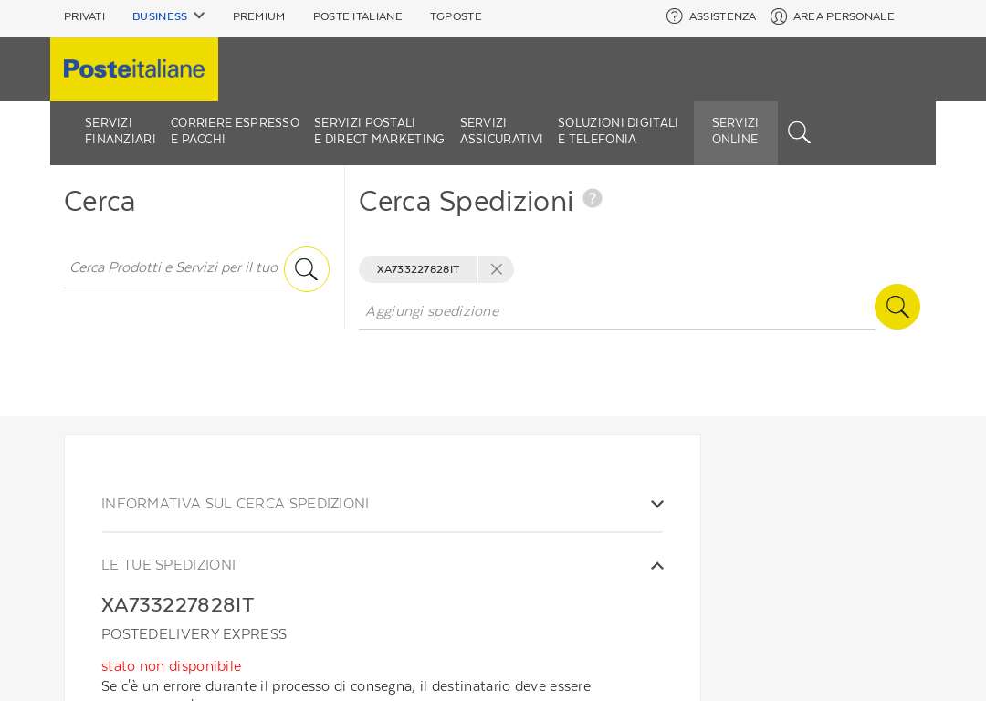Click the Area Personale link
Viewport: 986px width, 701px height.
(844, 16)
